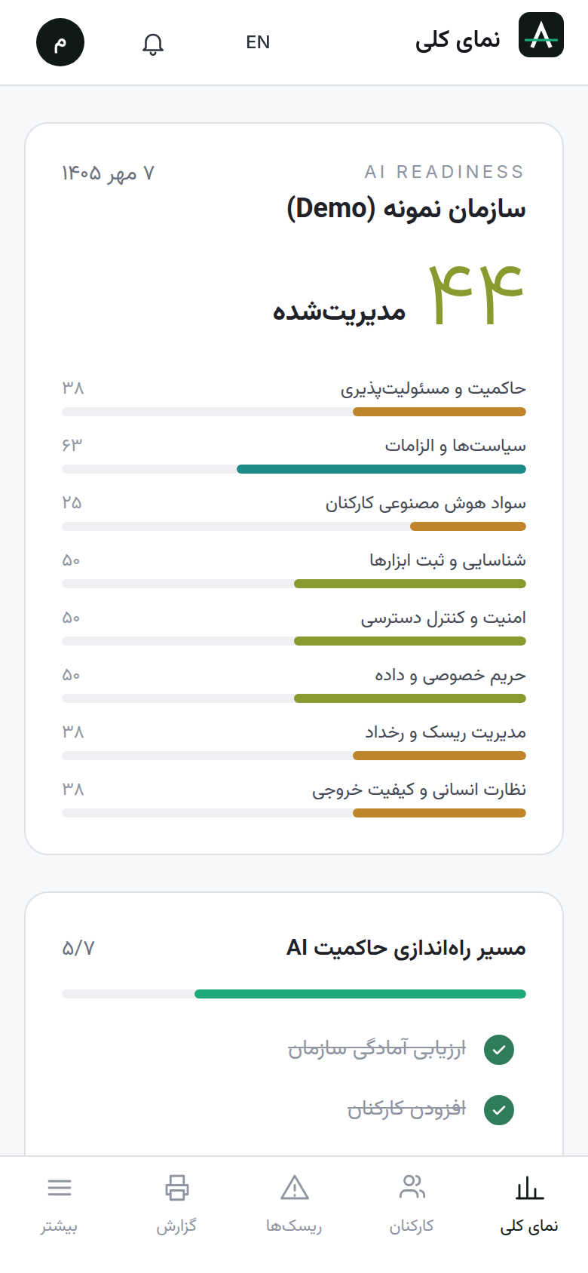Open the گزارش printer icon

coord(176,1188)
